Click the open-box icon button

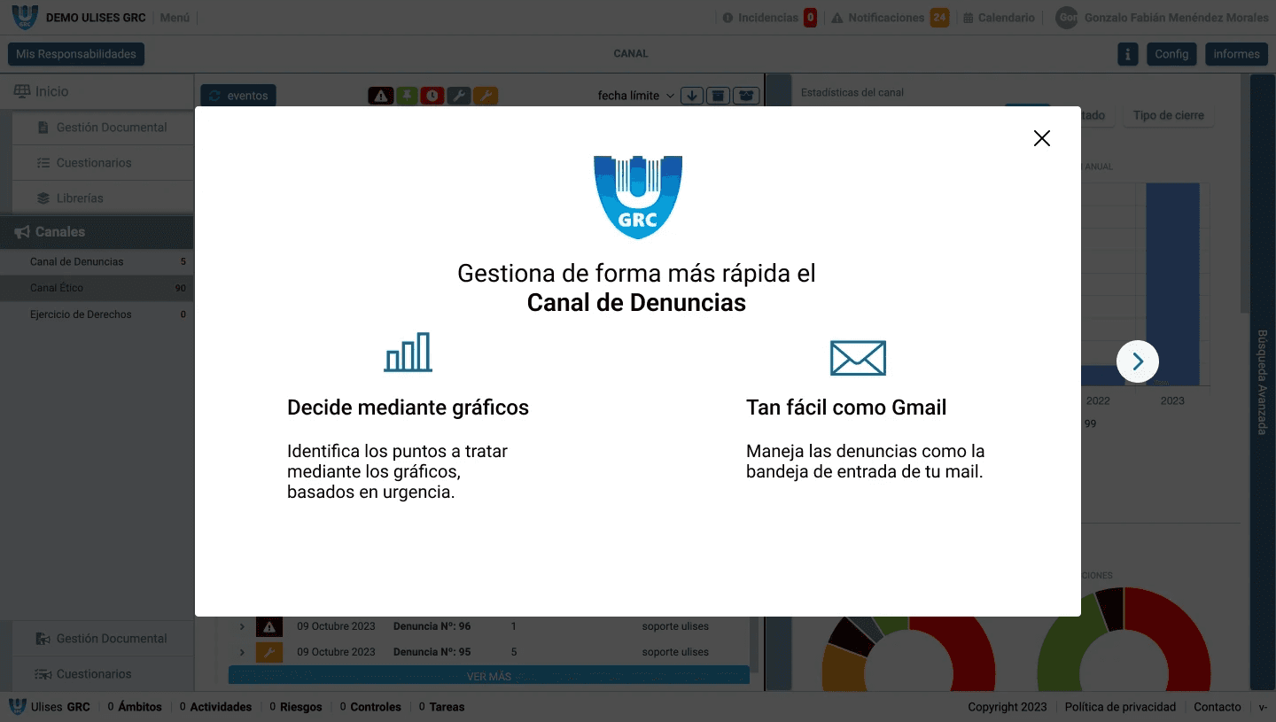click(747, 96)
